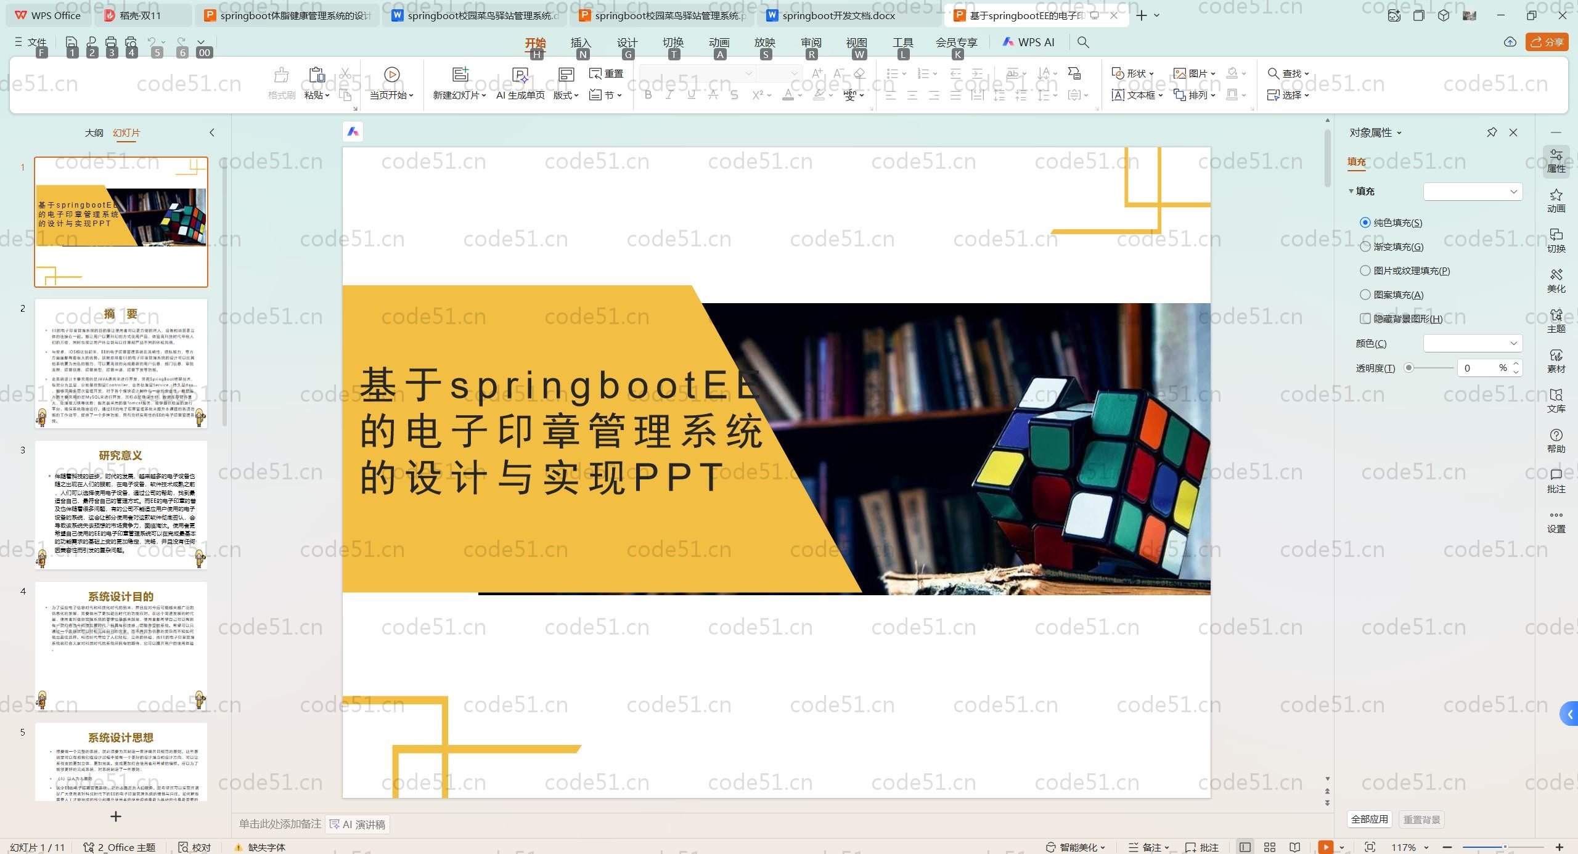Click the 当页开始 play icon
Viewport: 1578px width, 854px height.
(391, 75)
